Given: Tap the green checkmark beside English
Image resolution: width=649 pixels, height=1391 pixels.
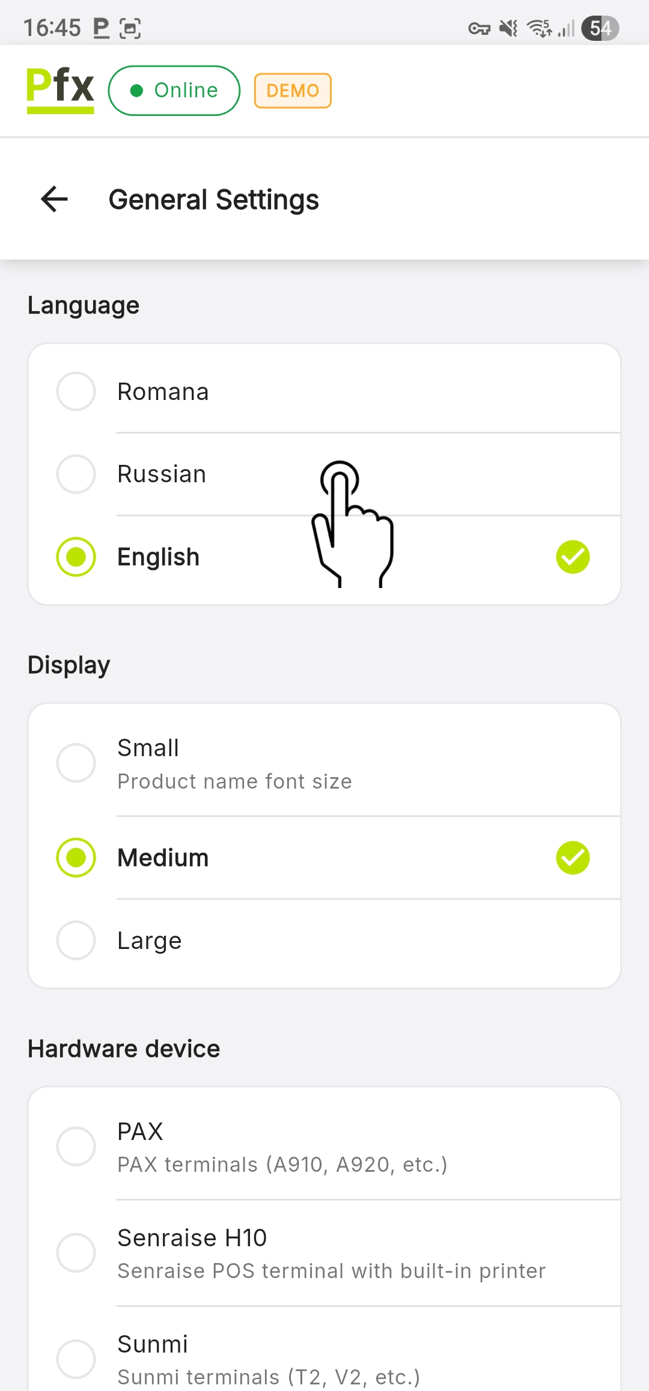Looking at the screenshot, I should point(573,557).
